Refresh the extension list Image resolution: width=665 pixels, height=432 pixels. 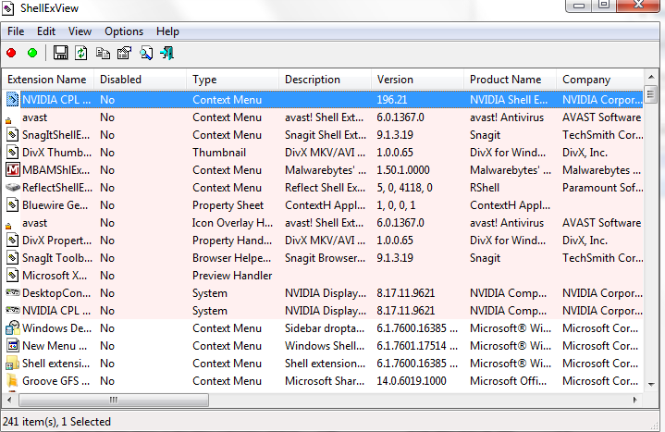(x=81, y=53)
